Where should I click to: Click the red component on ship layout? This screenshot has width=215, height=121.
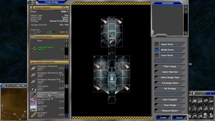[x=112, y=42]
